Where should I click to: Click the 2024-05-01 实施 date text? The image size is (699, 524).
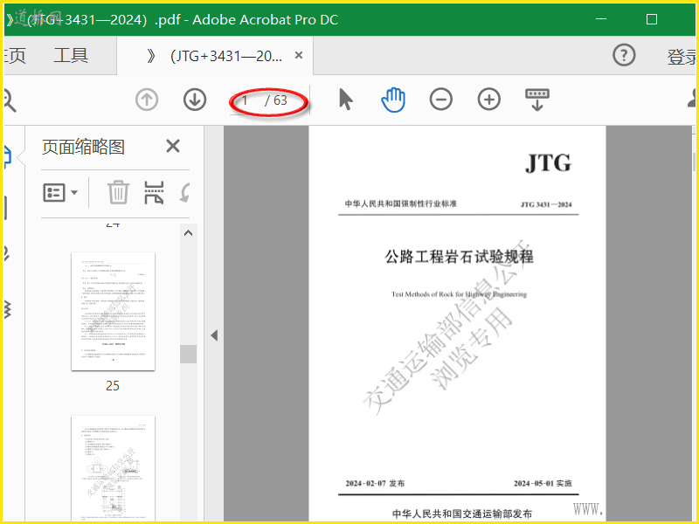click(x=543, y=483)
